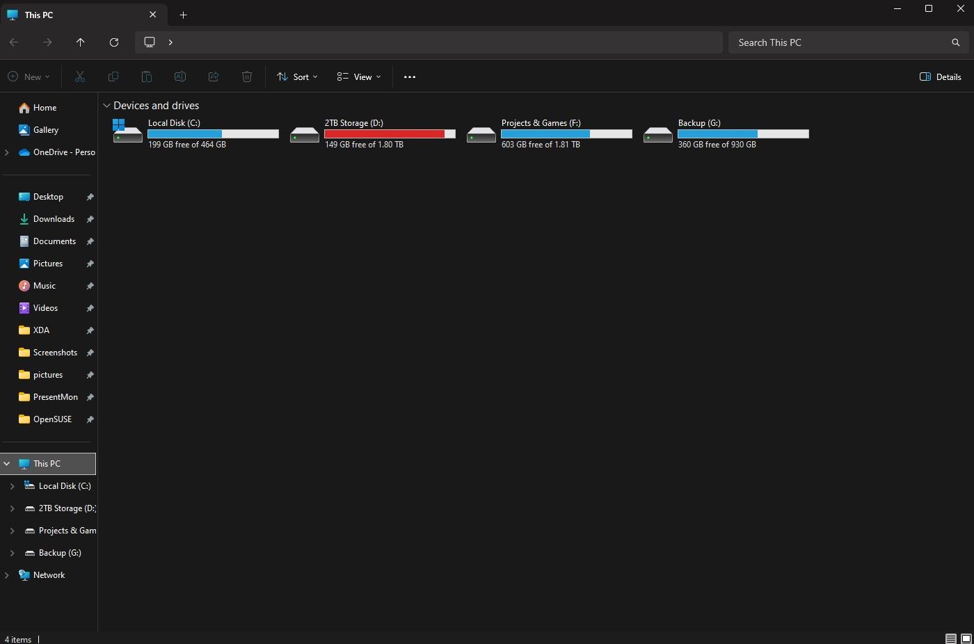Click the monitor icon in address bar

coord(150,42)
